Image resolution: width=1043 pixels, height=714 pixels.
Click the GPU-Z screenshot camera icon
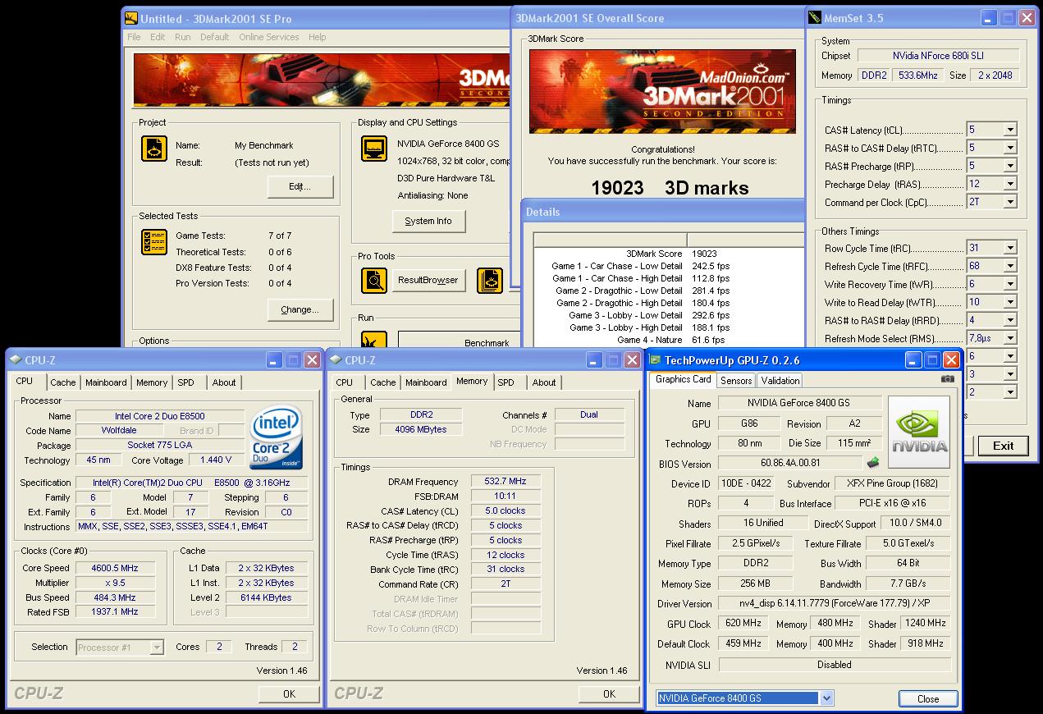tap(948, 379)
